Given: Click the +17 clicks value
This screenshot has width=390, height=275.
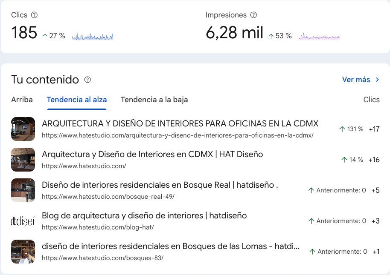Looking at the screenshot, I should click(x=374, y=129).
